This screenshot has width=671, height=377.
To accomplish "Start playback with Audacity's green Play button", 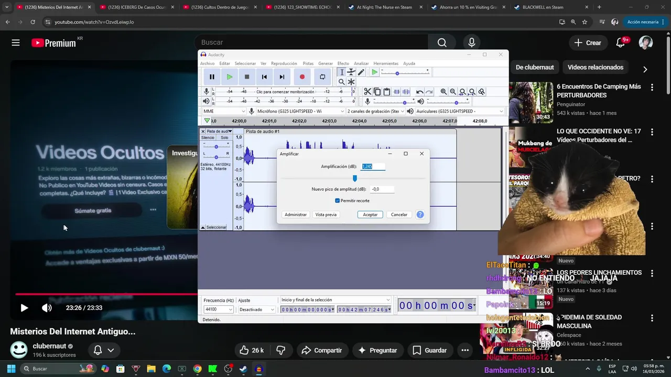I will [229, 76].
